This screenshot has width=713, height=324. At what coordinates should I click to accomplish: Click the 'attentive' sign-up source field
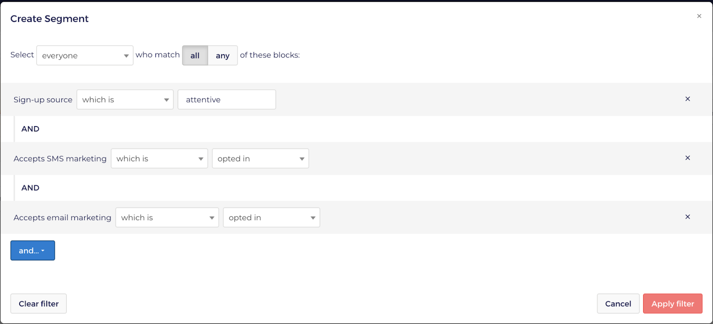click(x=227, y=99)
